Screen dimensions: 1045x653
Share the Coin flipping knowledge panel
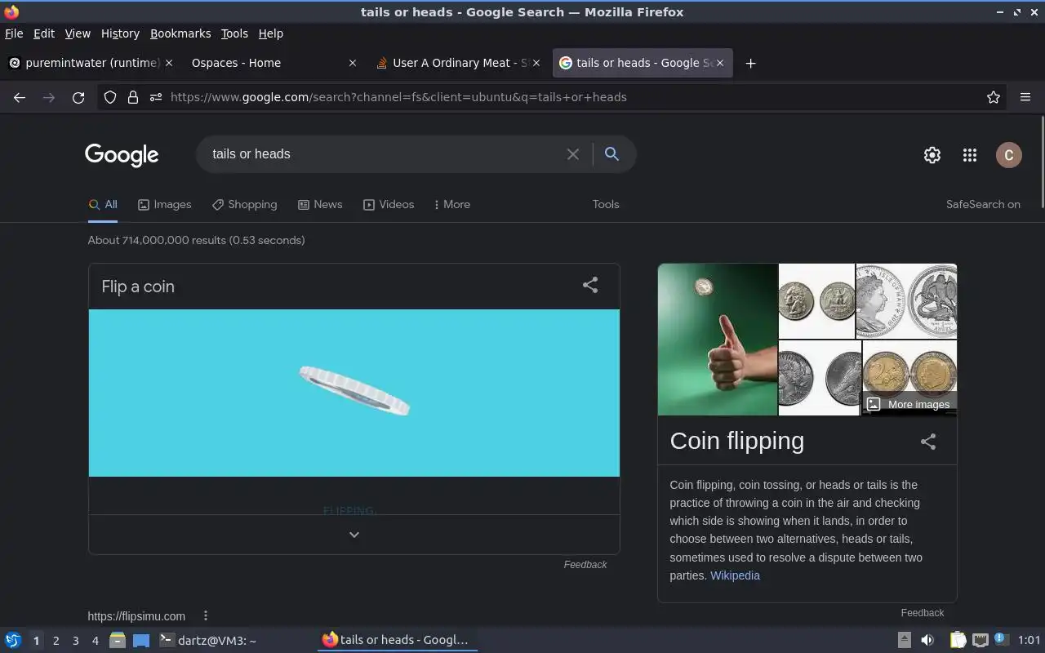928,442
